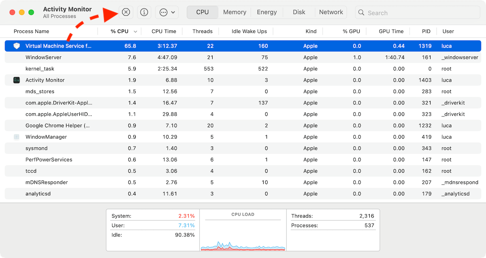486x258 pixels.
Task: Select the WindowServer process row
Action: click(43, 57)
